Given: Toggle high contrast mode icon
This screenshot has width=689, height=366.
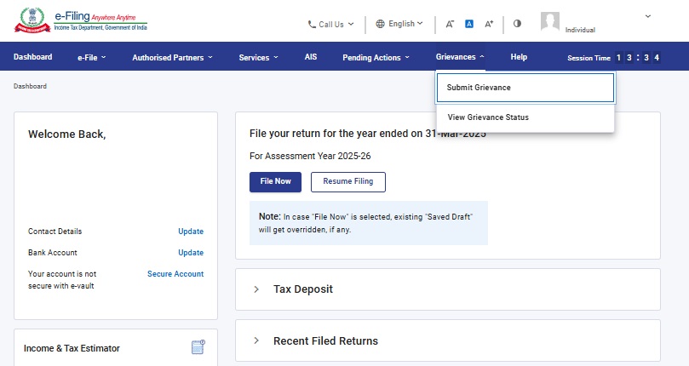Looking at the screenshot, I should pos(517,23).
